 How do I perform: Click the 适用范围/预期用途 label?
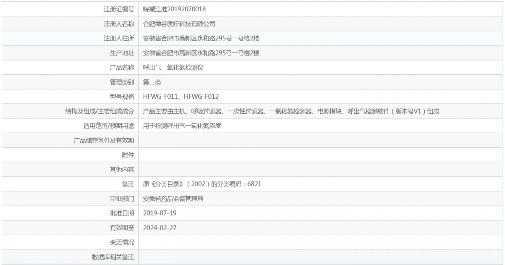pos(109,126)
